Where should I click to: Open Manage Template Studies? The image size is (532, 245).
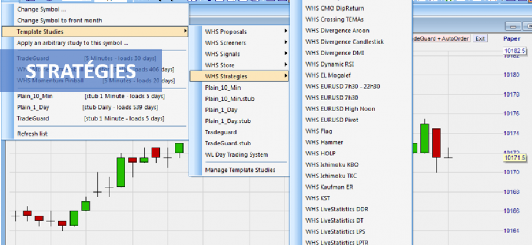(x=239, y=170)
